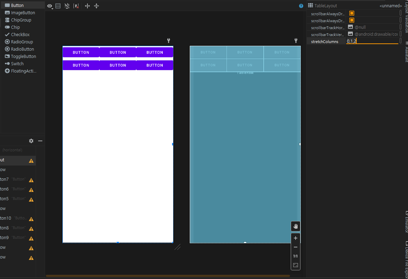
Task: Click image icon beside the @android:drawable value
Action: coord(350,34)
